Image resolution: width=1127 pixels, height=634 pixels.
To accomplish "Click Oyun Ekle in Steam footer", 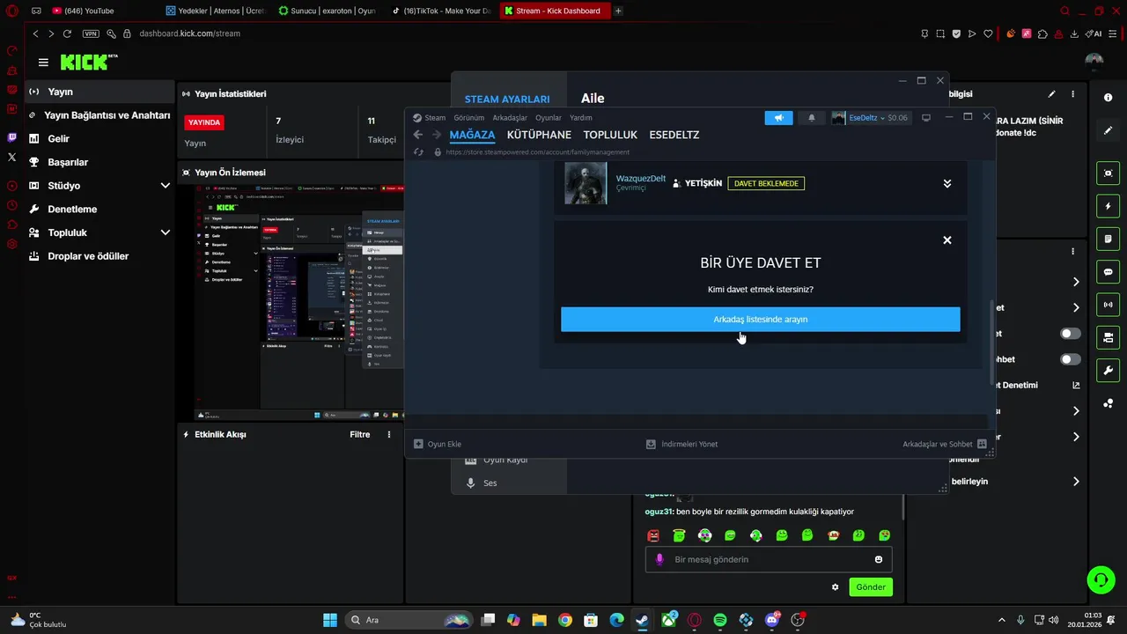I will click(438, 444).
